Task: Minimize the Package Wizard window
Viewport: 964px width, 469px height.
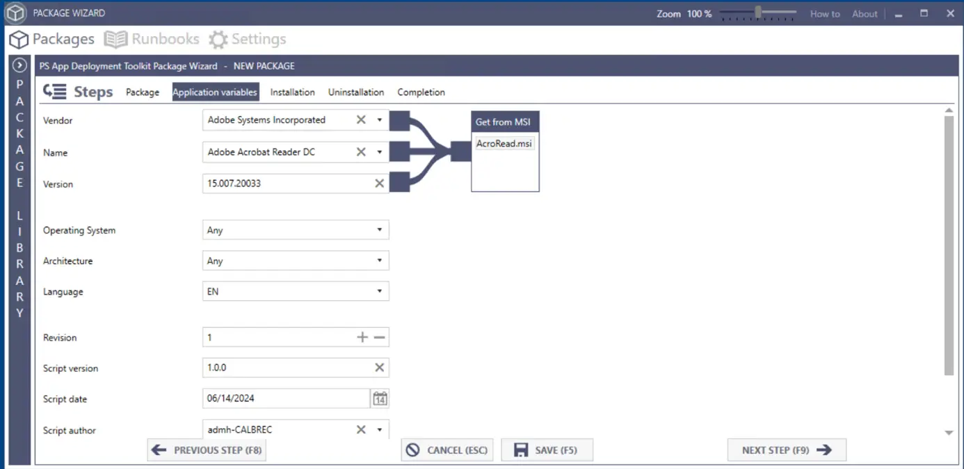Action: point(899,14)
